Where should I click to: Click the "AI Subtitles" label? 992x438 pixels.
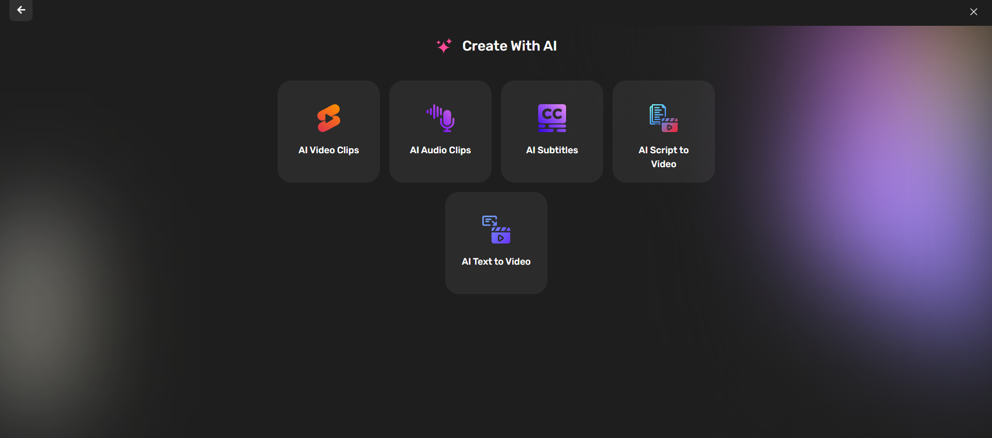(552, 150)
